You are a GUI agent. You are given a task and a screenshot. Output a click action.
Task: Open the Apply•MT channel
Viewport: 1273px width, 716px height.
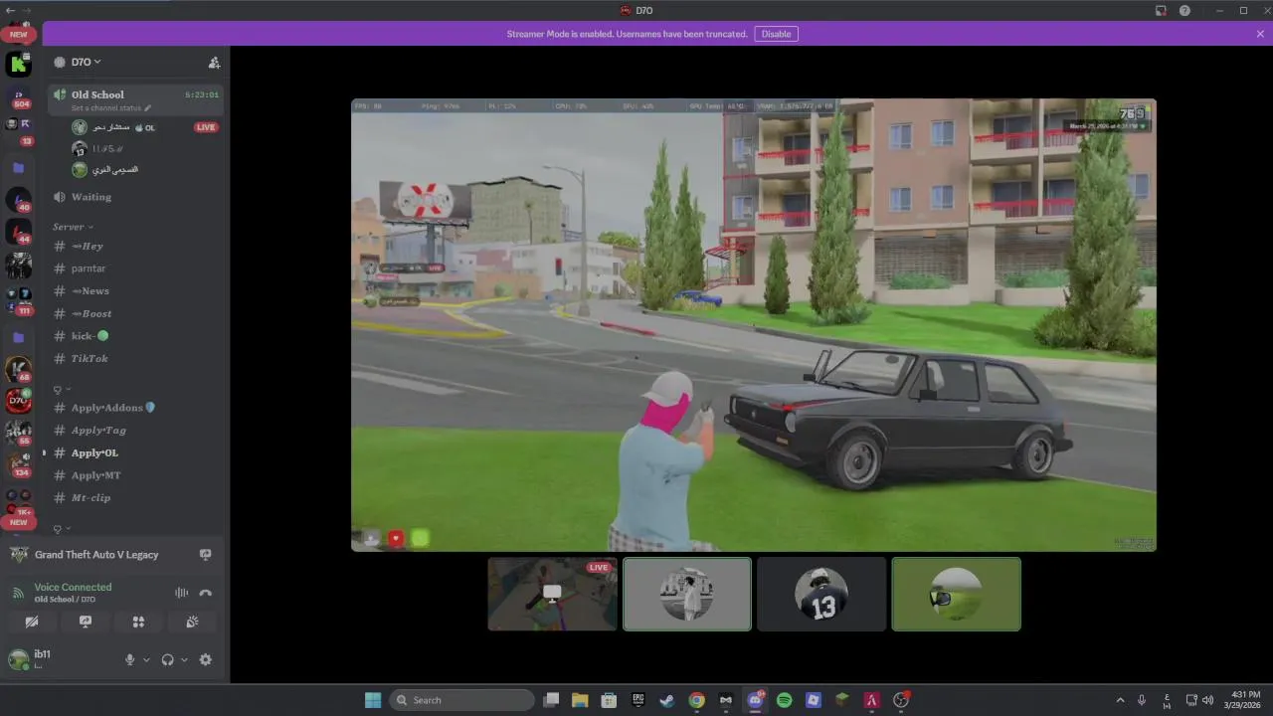pyautogui.click(x=136, y=475)
